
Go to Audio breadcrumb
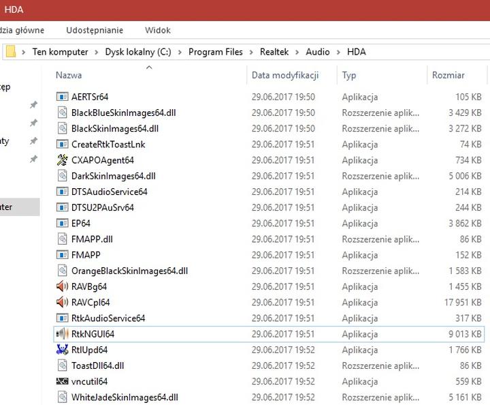coord(318,52)
